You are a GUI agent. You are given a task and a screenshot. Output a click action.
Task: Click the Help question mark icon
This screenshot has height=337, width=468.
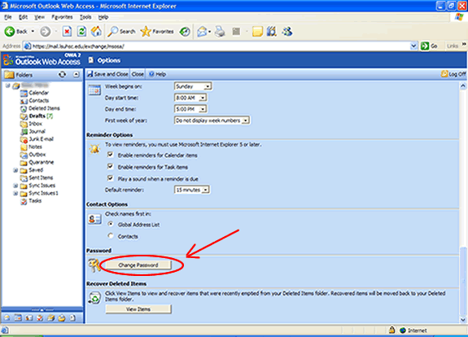[x=151, y=74]
